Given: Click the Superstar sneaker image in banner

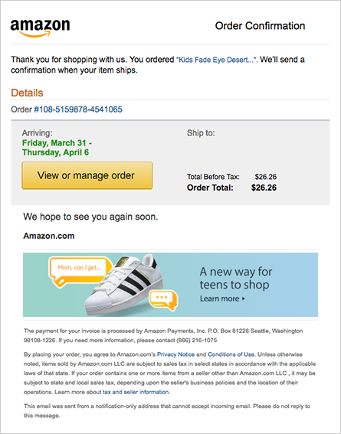Looking at the screenshot, I should 123,285.
